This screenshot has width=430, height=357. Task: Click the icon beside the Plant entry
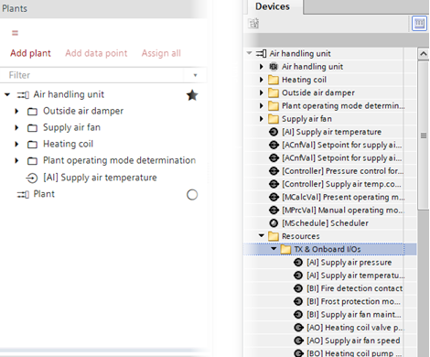tap(23, 194)
